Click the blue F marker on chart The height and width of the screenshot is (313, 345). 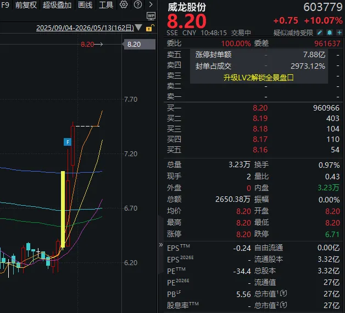point(68,142)
